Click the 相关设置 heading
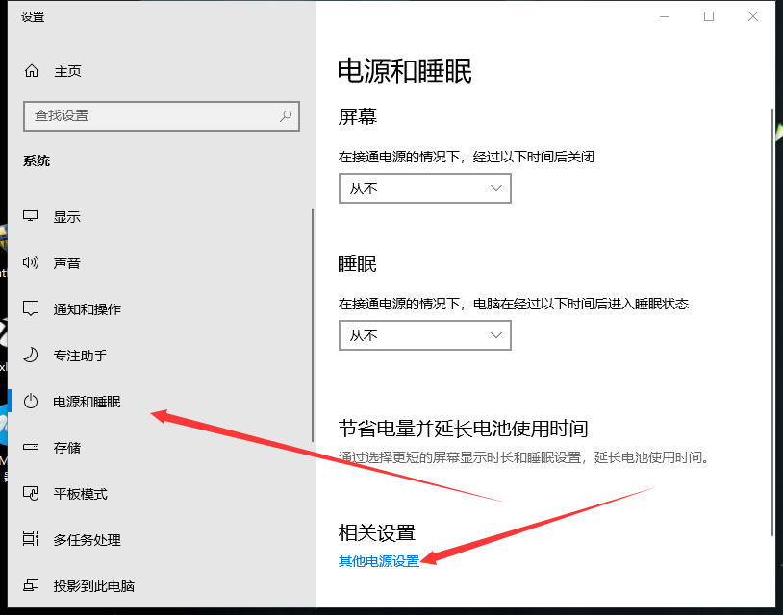Image resolution: width=783 pixels, height=615 pixels. [377, 532]
